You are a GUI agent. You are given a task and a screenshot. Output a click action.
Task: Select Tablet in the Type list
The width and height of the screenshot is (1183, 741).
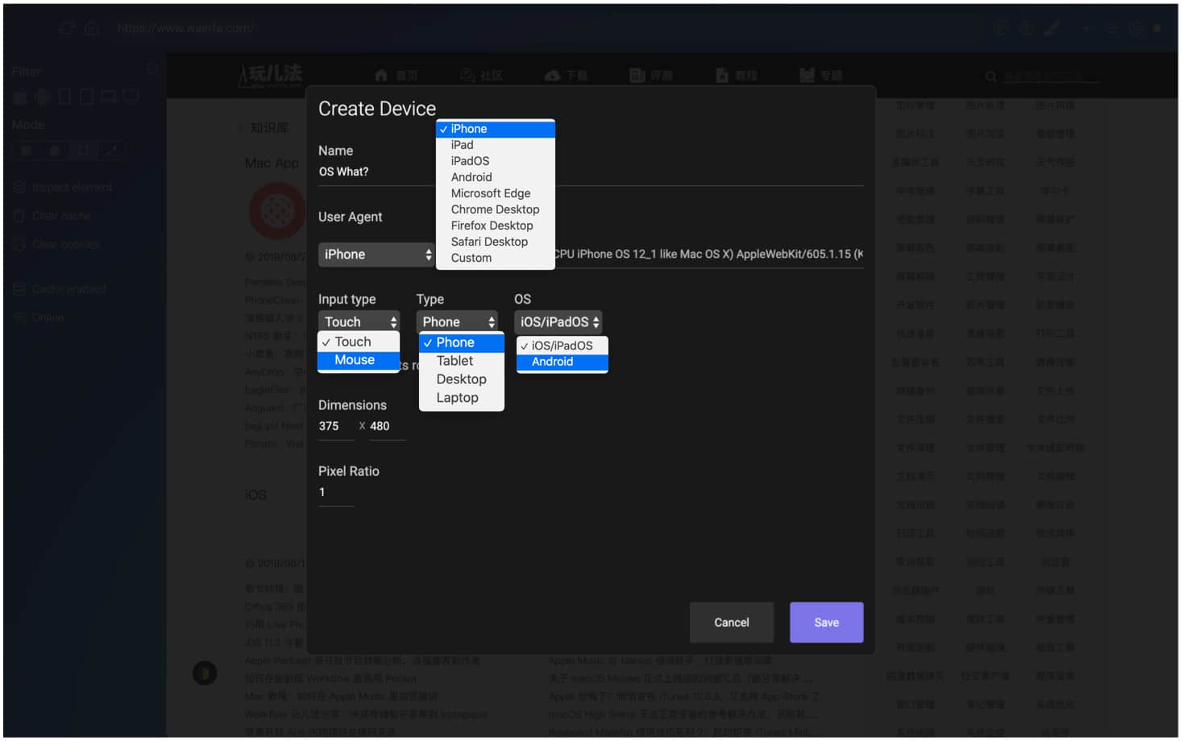point(462,361)
